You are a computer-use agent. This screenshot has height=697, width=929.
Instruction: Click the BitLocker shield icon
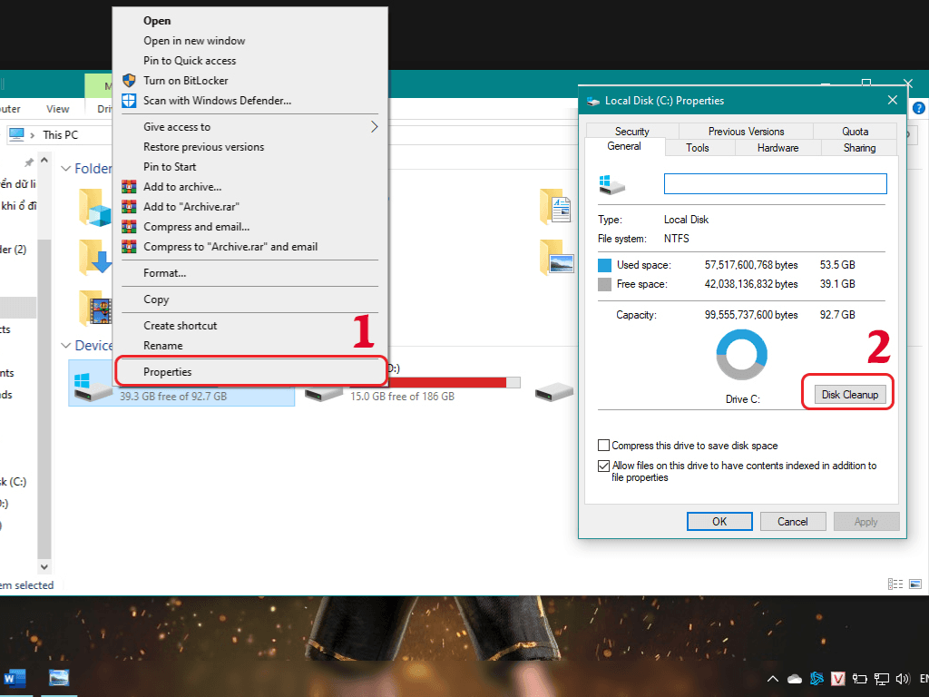coord(129,81)
